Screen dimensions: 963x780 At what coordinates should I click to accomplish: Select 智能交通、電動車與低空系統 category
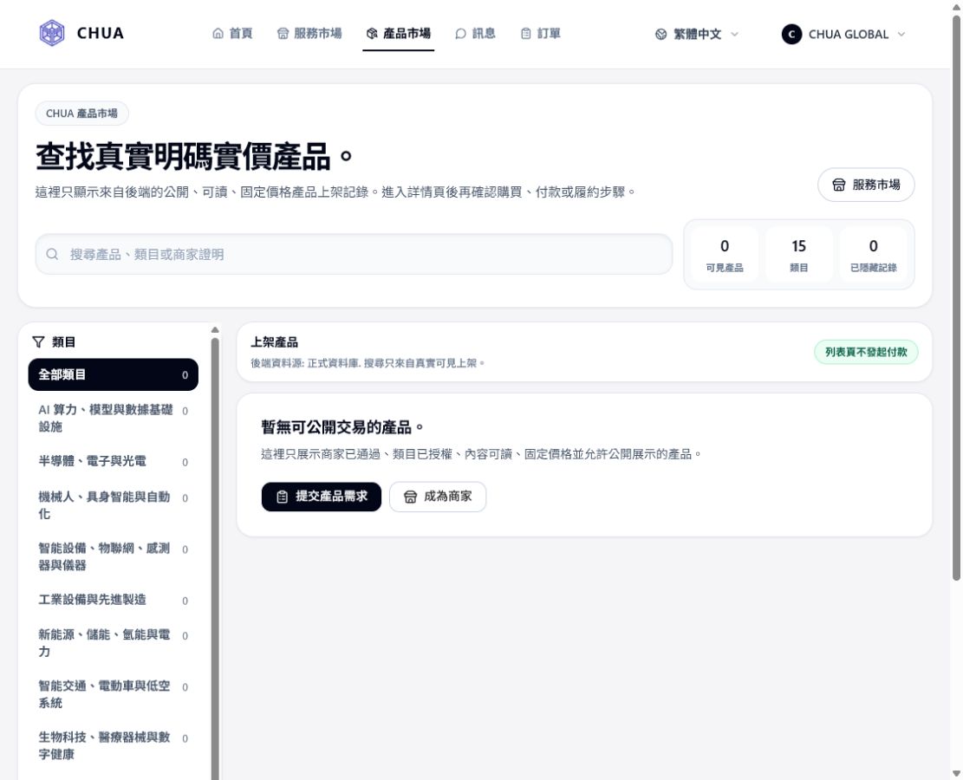click(113, 694)
